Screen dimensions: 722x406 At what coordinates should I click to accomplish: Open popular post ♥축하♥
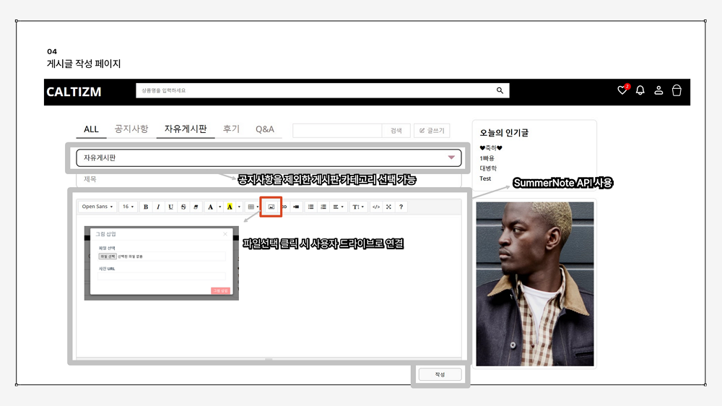(x=491, y=148)
